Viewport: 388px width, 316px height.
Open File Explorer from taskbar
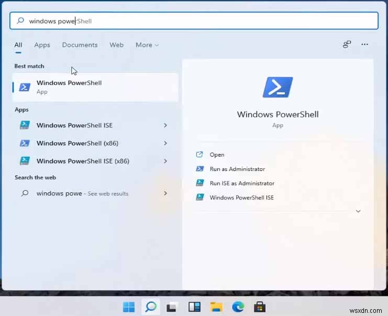click(x=216, y=307)
